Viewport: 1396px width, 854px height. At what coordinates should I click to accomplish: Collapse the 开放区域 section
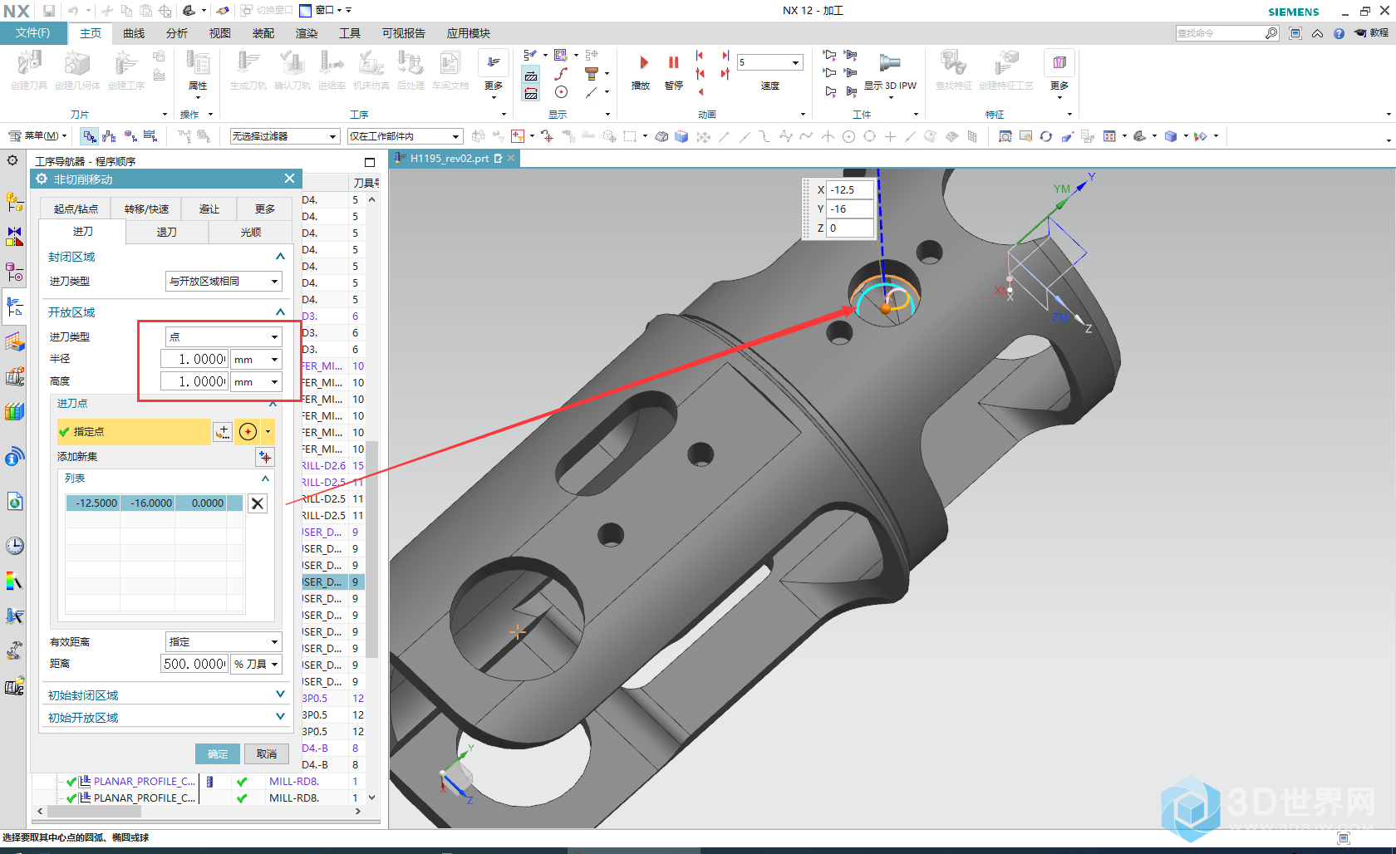[280, 312]
